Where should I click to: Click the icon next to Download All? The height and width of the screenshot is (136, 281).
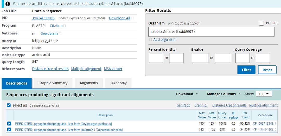pyautogui.click(x=132, y=18)
